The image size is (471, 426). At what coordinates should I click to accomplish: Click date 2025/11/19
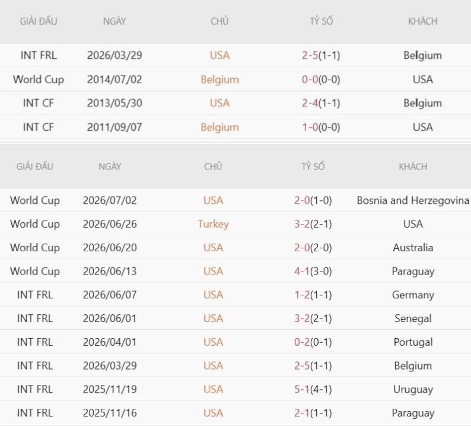pos(110,389)
